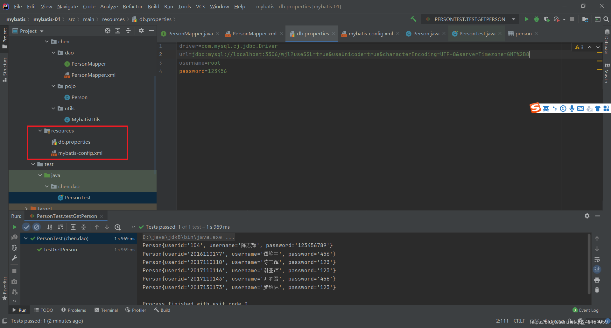Collapse PersonTest (chen.dao) test node
Image resolution: width=611 pixels, height=328 pixels.
click(x=26, y=239)
